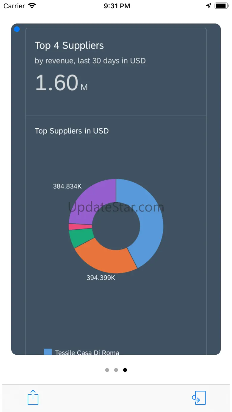Switch to the second page indicator dot
Image resolution: width=232 pixels, height=412 pixels.
point(116,370)
